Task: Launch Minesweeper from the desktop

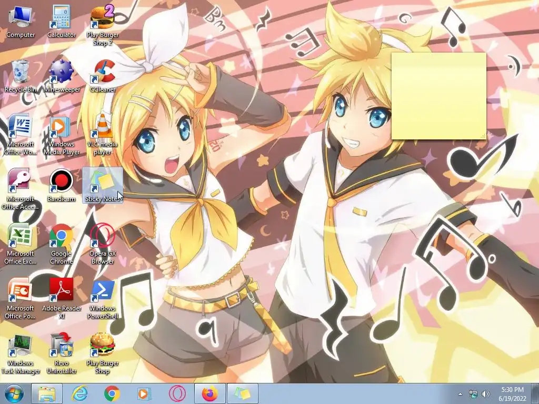Action: 62,76
